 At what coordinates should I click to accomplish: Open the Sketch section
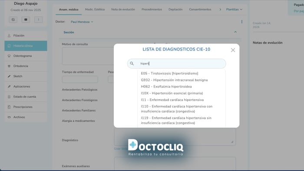(26, 76)
